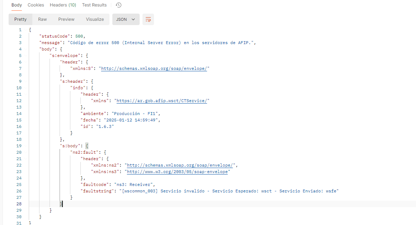Click the faultstring message text

(x=230, y=191)
